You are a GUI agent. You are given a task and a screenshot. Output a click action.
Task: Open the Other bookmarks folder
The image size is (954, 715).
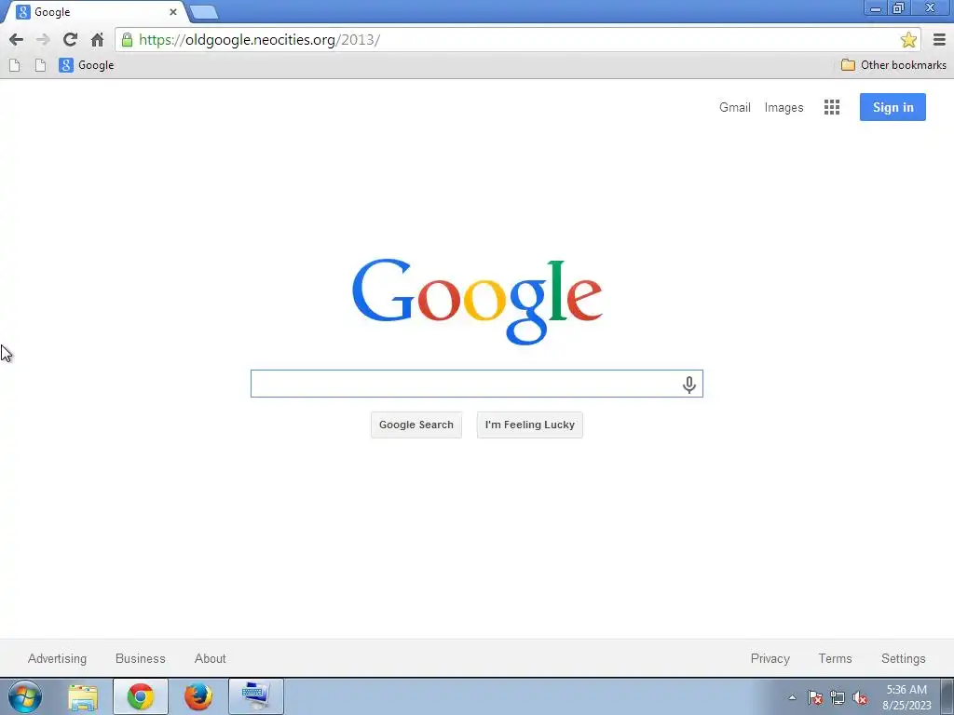coord(893,65)
